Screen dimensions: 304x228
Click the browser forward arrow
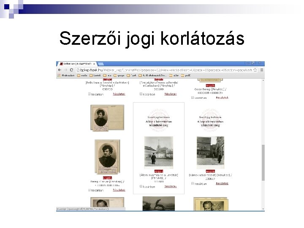click(65, 70)
